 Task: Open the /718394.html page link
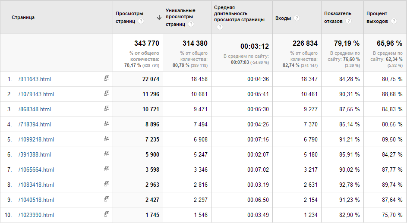(35, 124)
